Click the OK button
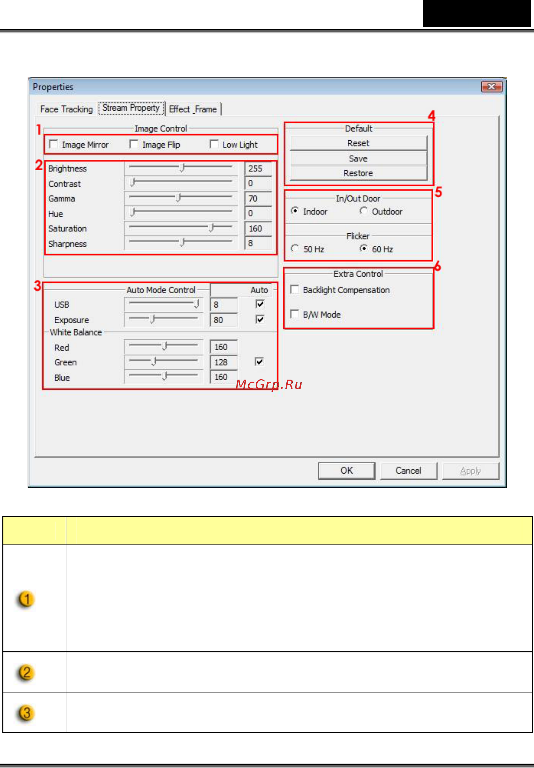The image size is (534, 768). (x=347, y=471)
